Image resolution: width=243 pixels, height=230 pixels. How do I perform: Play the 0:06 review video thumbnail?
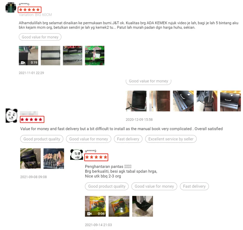pos(95,206)
